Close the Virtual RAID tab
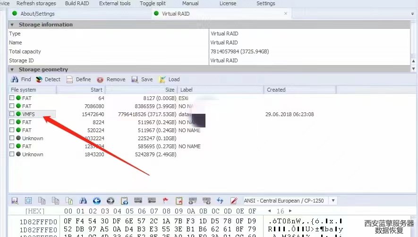 285,14
